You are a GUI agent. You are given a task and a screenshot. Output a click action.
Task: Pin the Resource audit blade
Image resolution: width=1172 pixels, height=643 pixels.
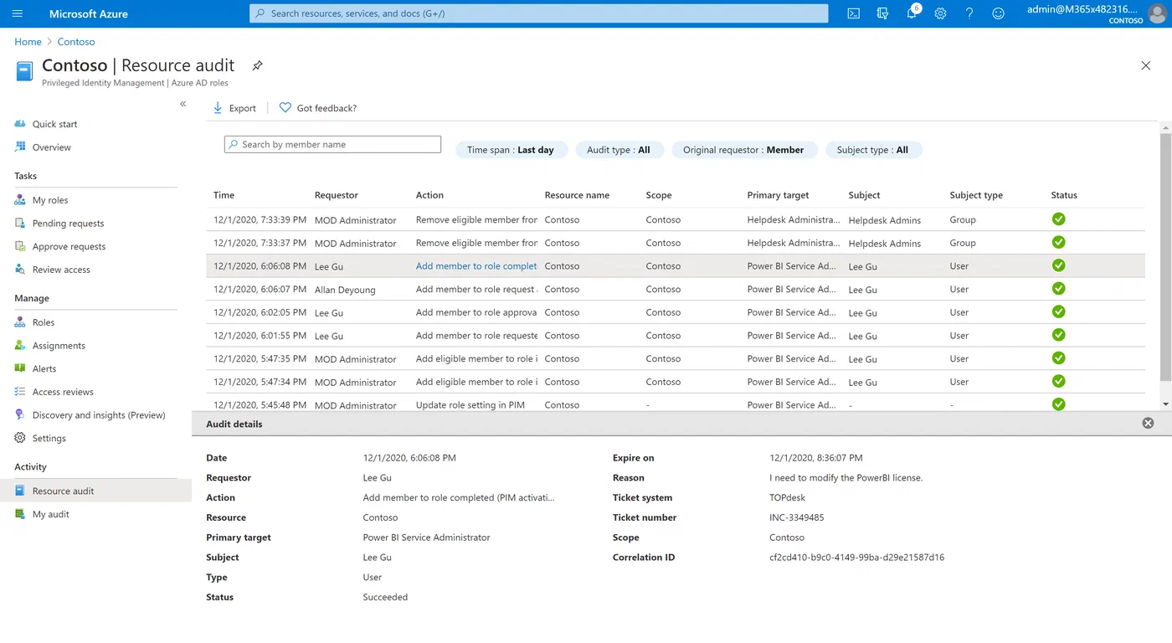point(257,65)
